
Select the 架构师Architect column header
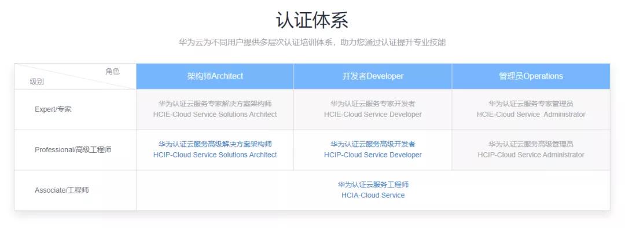[215, 76]
